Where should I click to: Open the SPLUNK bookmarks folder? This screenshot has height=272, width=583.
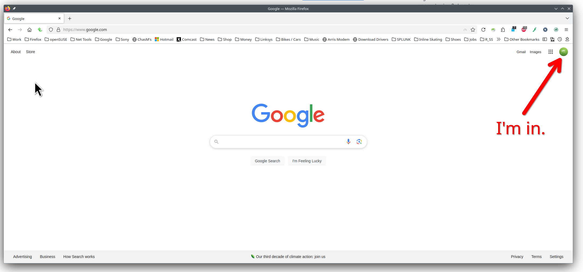401,39
